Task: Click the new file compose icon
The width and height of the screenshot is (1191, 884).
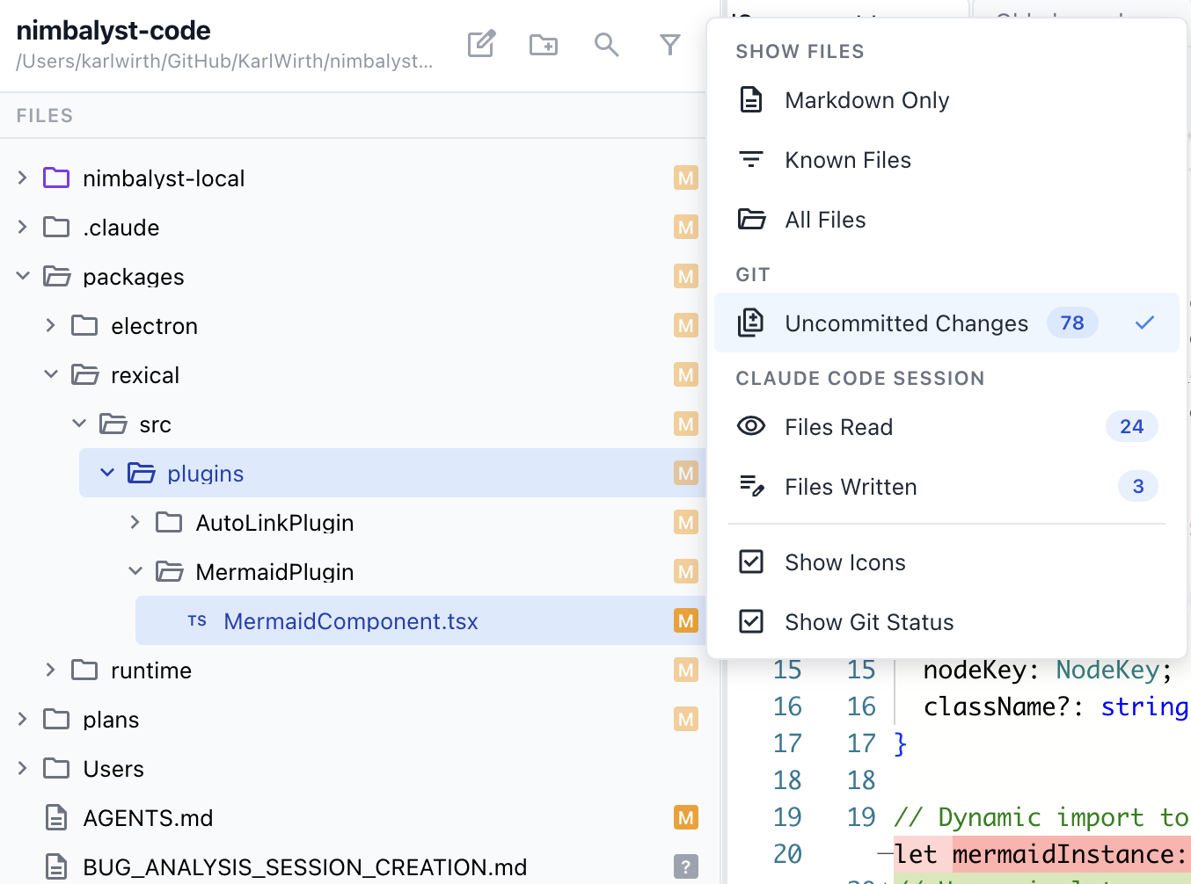Action: (x=481, y=44)
